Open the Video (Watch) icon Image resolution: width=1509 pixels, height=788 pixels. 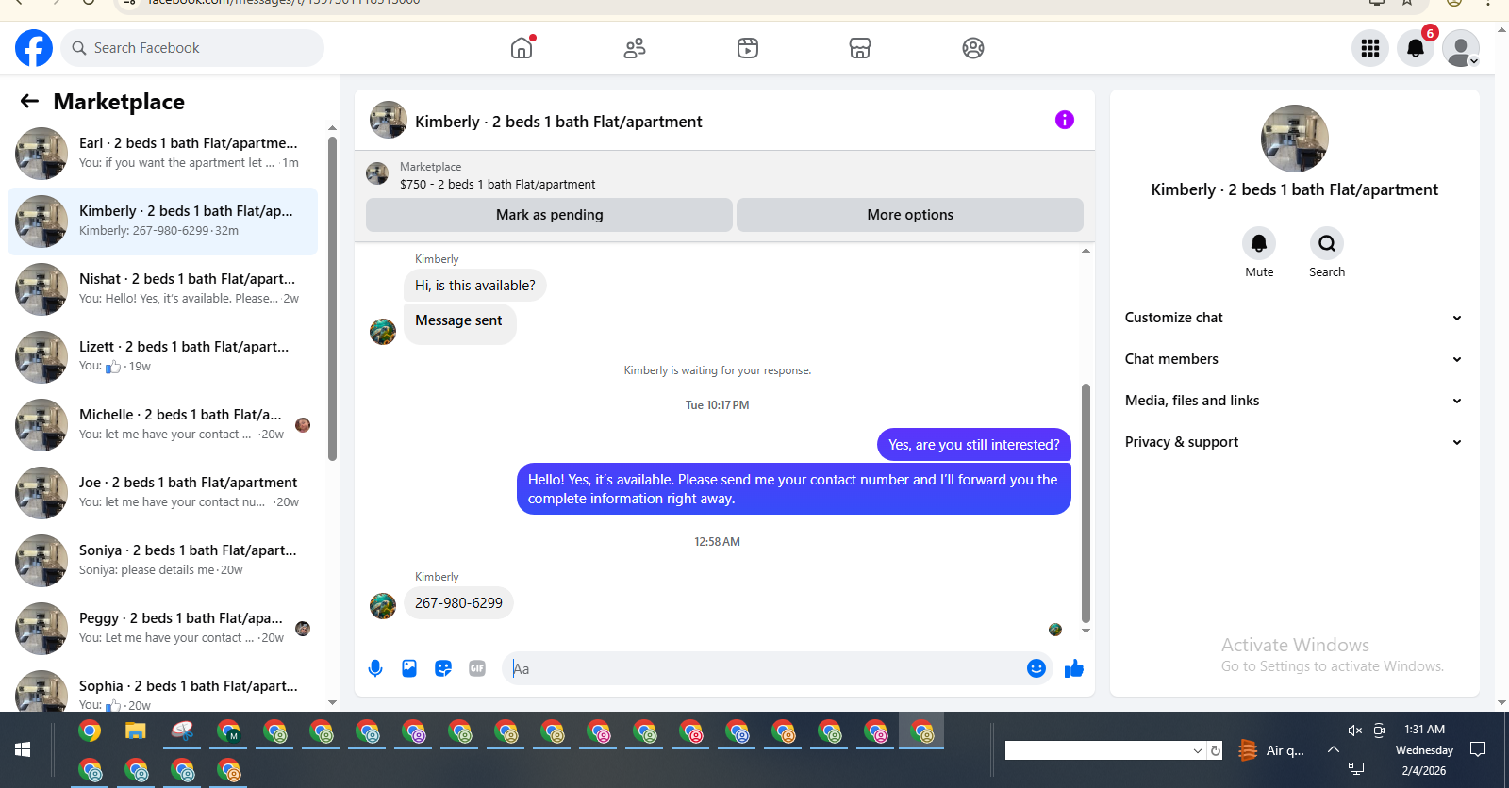point(748,48)
